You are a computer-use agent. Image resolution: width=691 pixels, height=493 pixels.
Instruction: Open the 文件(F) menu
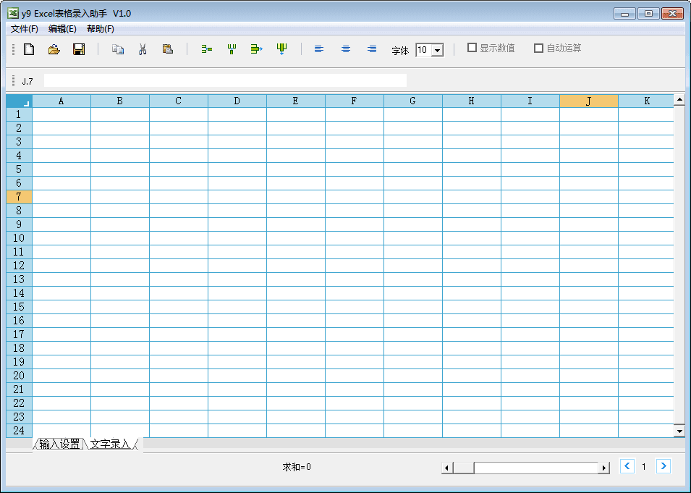point(25,29)
